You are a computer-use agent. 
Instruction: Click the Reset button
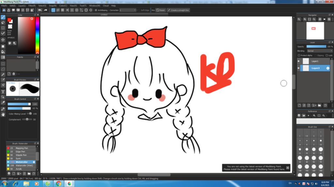pos(160,10)
